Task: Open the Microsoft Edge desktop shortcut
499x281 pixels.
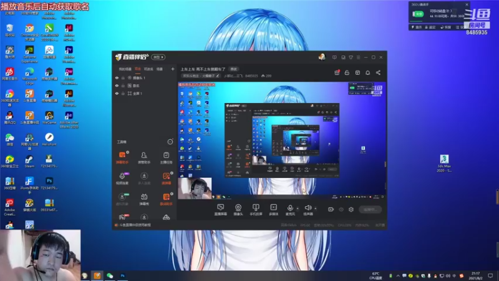Action: click(x=29, y=76)
